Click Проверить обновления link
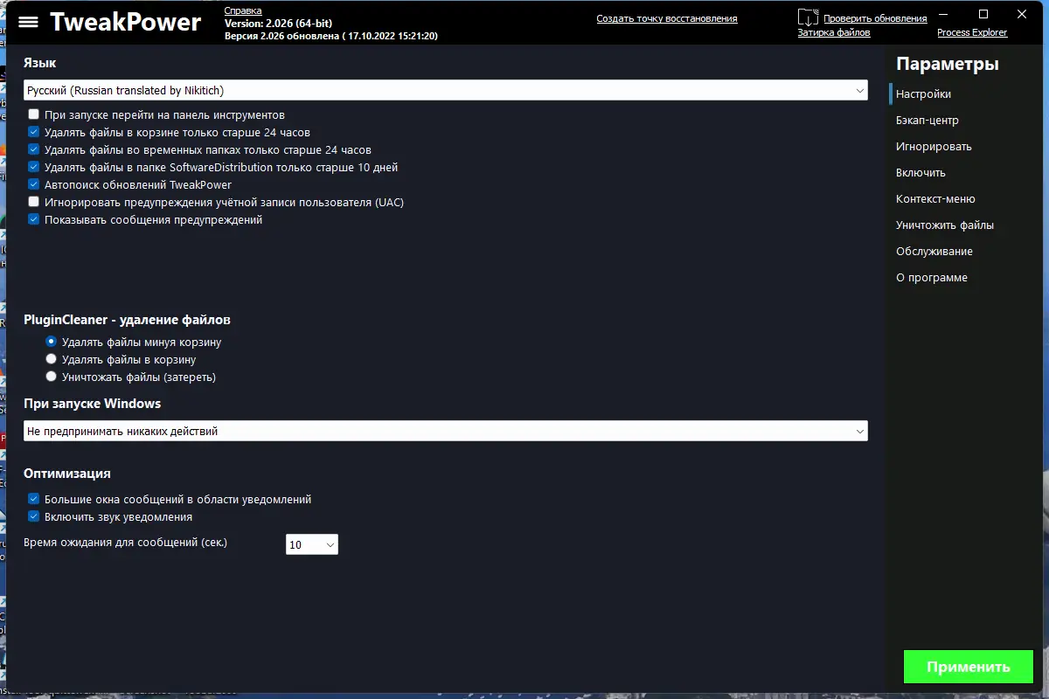This screenshot has width=1049, height=699. [x=875, y=18]
